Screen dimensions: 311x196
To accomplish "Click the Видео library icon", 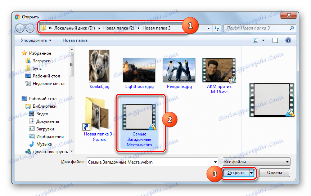I will (32, 114).
